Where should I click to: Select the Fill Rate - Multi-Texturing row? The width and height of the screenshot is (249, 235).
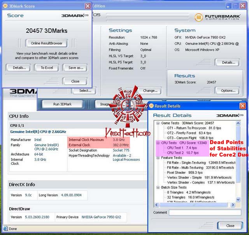(200, 167)
